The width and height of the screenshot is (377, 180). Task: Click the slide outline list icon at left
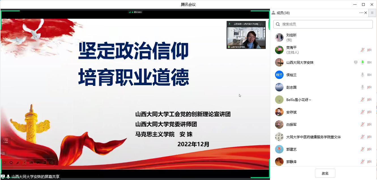click(x=5, y=141)
